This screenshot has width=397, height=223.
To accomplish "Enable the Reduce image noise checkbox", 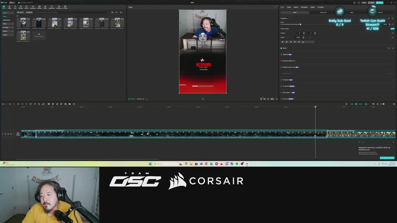I will click(x=281, y=67).
